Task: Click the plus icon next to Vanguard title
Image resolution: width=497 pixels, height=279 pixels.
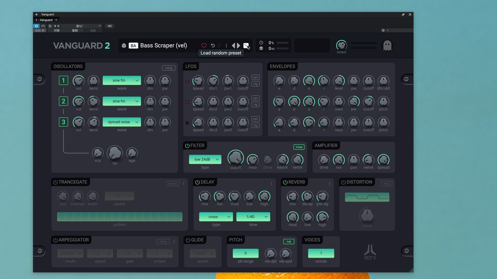Action: 36,14
